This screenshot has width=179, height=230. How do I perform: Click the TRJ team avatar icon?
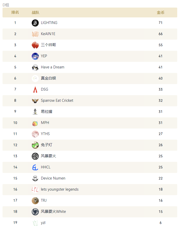(35, 201)
